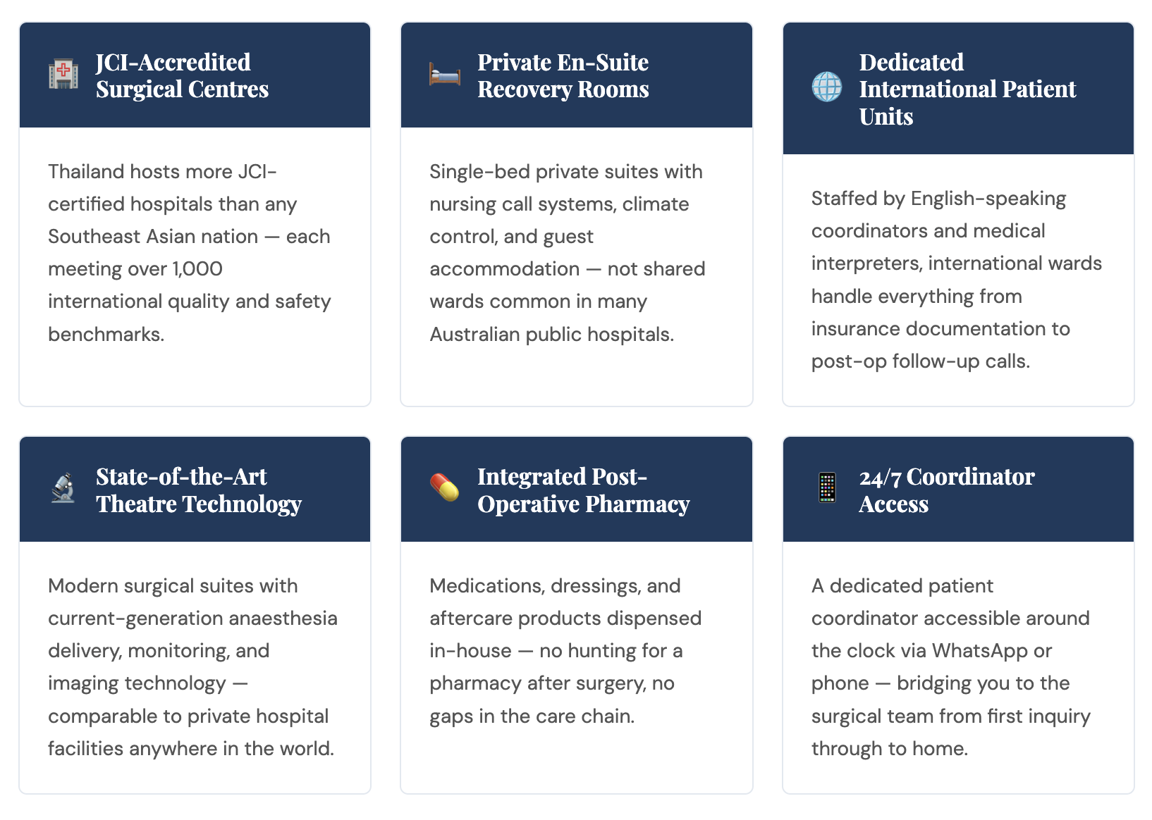
Task: Click the mobile phone icon for Coordinator Access
Action: pyautogui.click(x=826, y=488)
